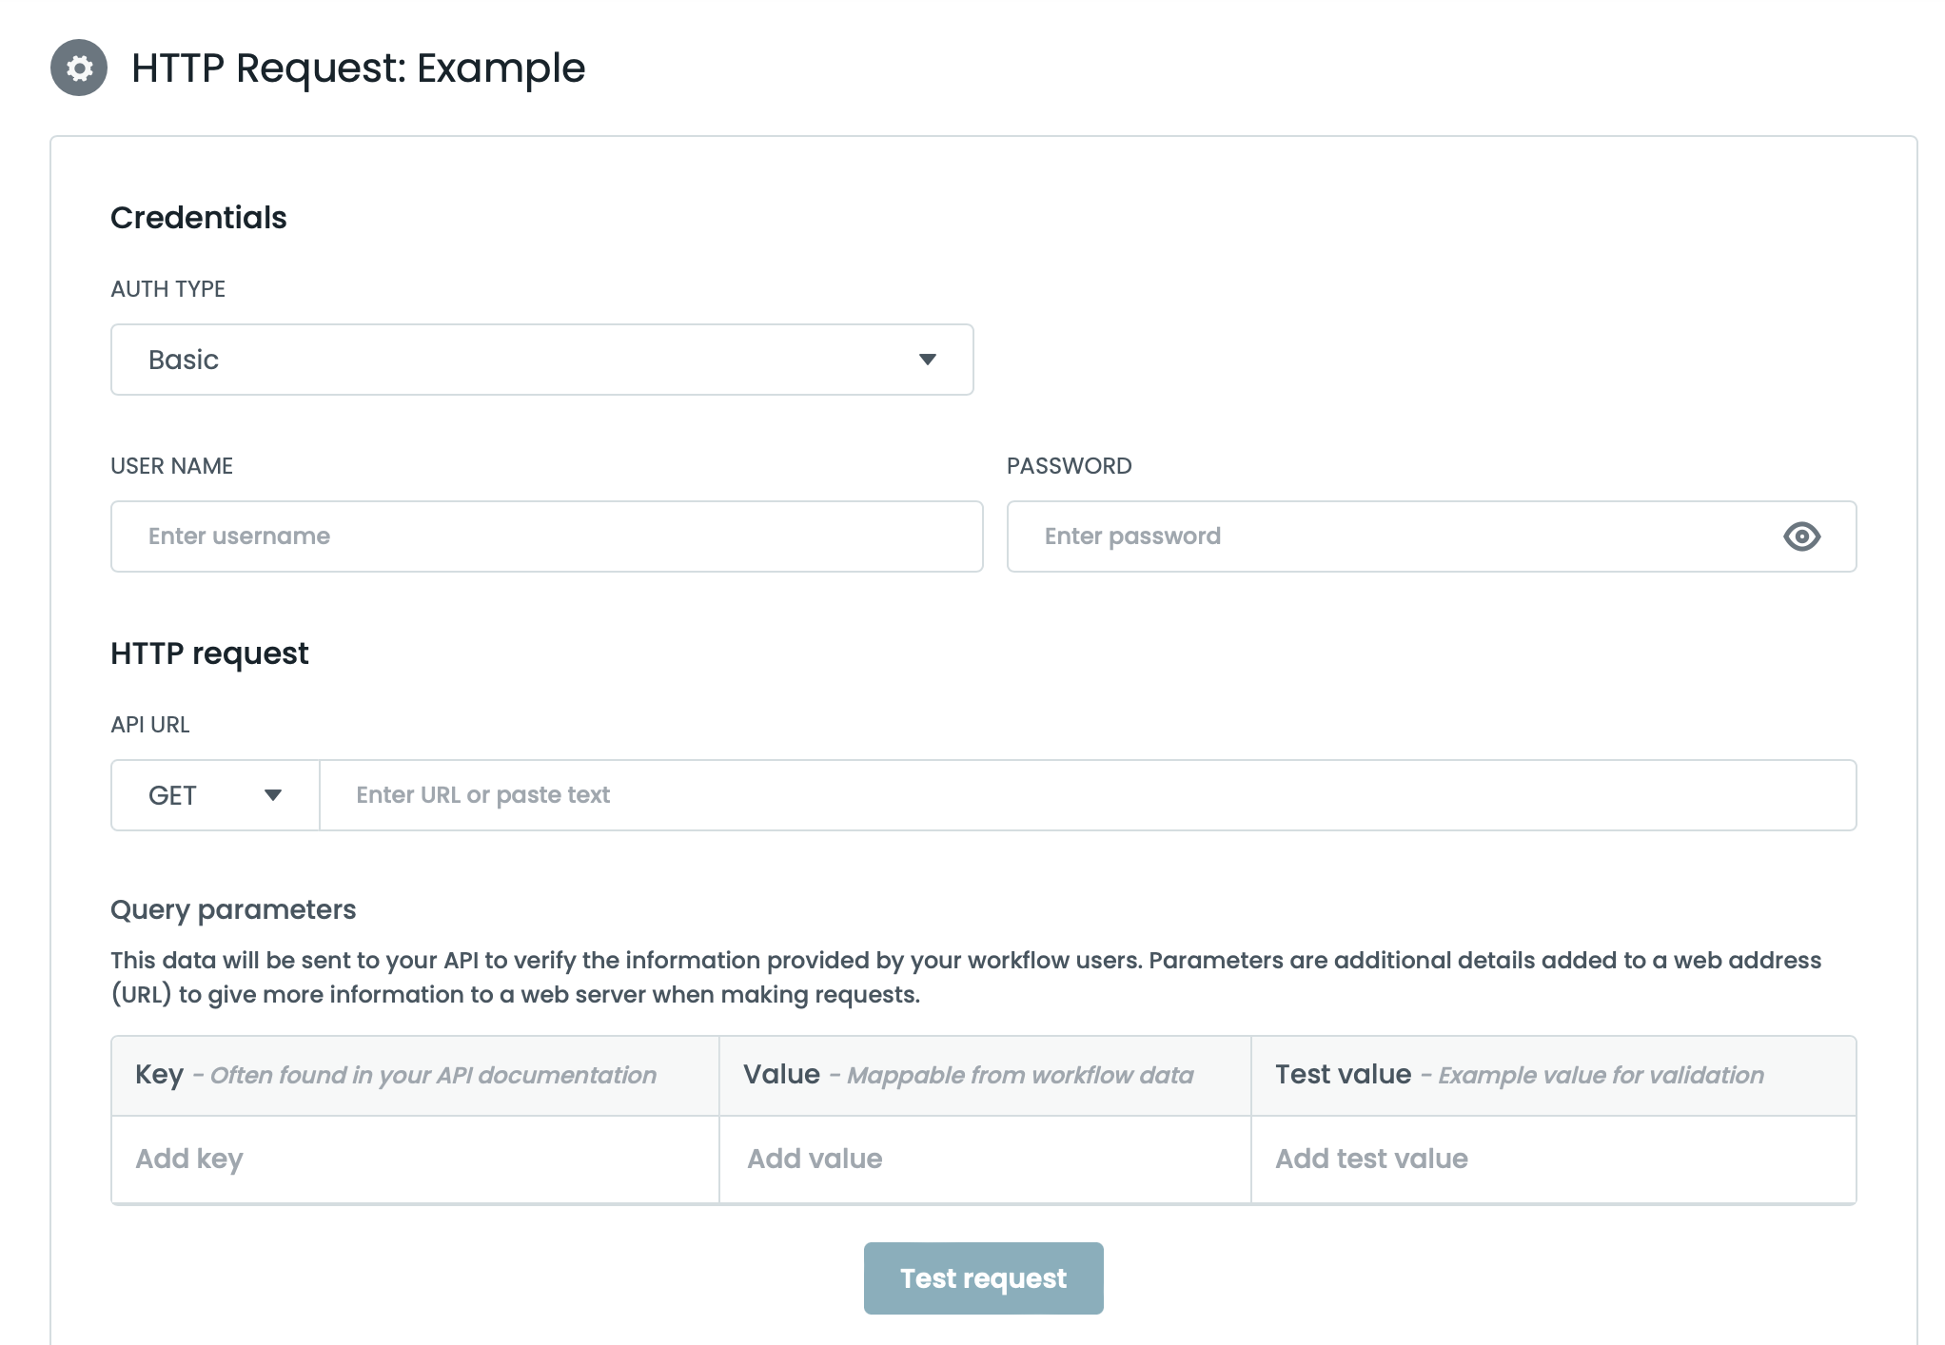The image size is (1945, 1345).
Task: Toggle password visibility eye icon
Action: [1801, 536]
